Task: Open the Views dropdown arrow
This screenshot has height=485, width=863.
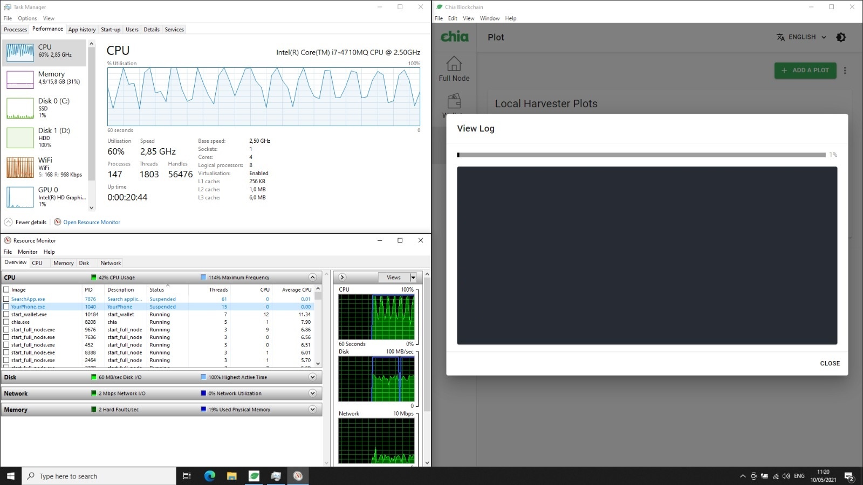Action: (x=413, y=278)
